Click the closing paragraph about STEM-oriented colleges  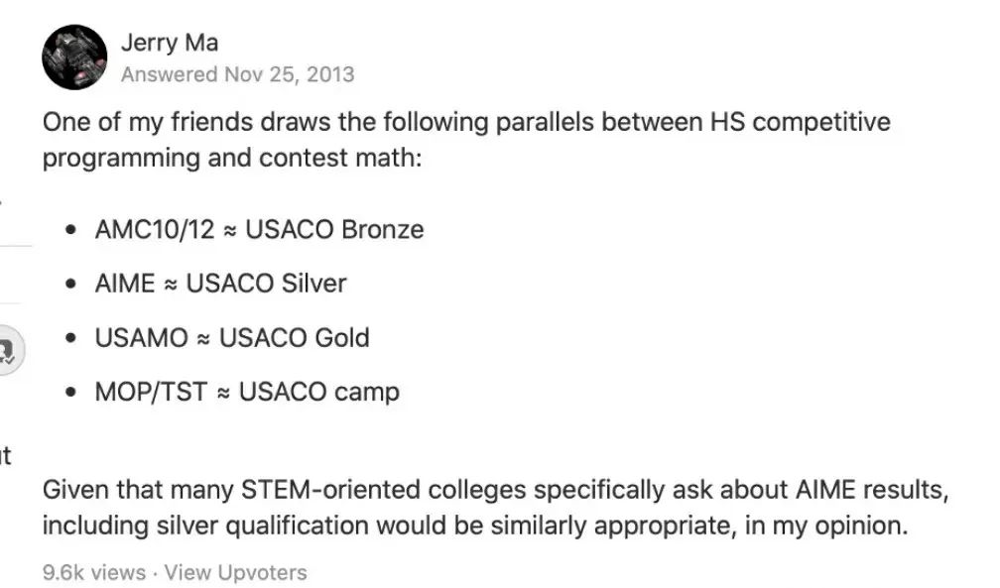[x=496, y=508]
